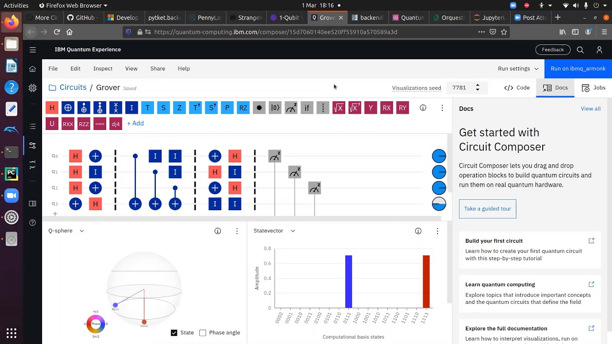Enable the Phase angle checkbox
Screen dimensions: 612x344
click(x=203, y=333)
